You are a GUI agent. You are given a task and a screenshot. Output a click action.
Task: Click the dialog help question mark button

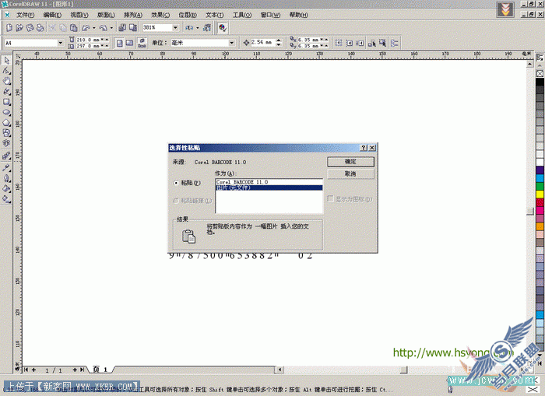pyautogui.click(x=364, y=148)
